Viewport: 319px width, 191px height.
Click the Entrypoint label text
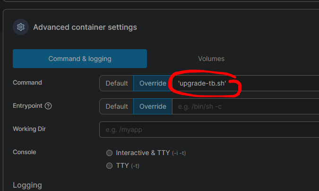pos(27,106)
